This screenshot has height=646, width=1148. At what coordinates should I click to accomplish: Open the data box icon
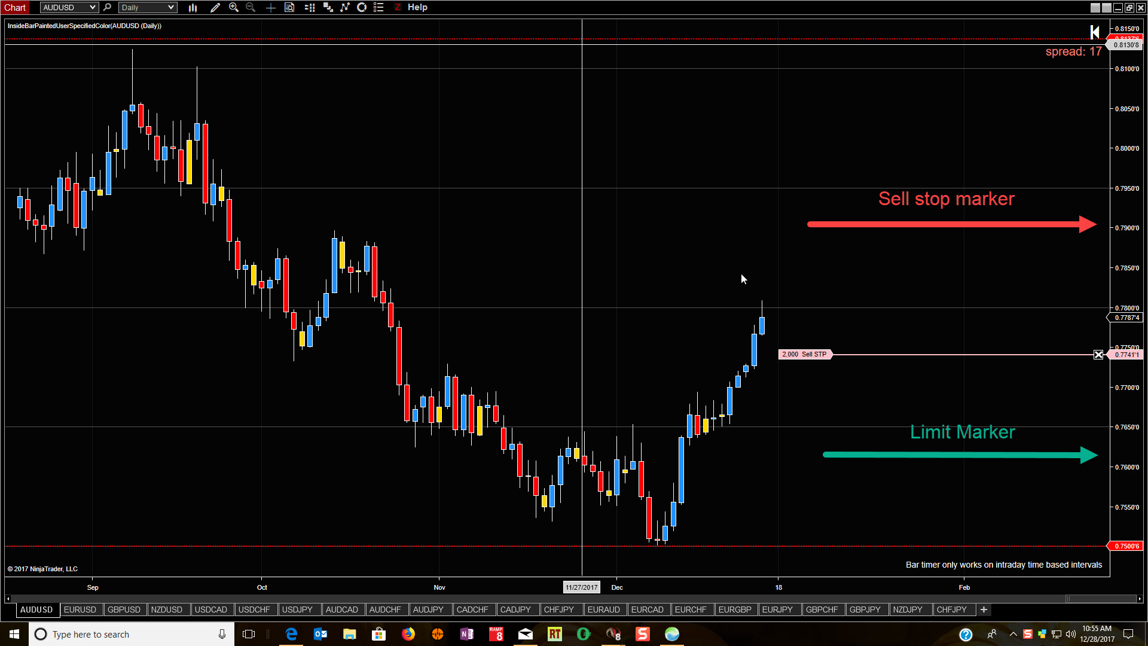click(289, 8)
